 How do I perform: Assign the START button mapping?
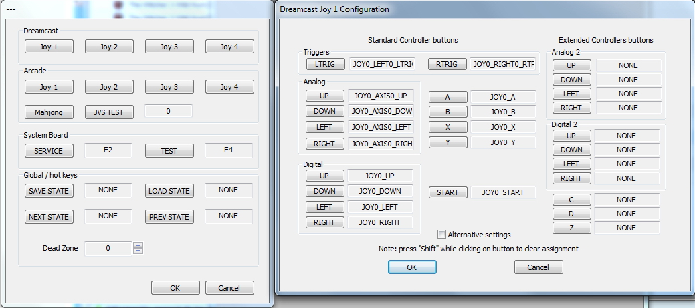(448, 192)
